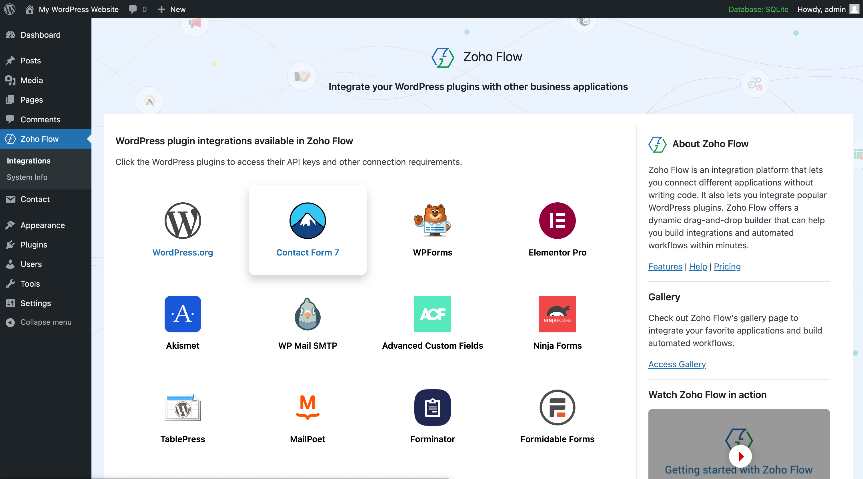Click the Appearance brush icon in sidebar
Viewport: 863px width, 479px height.
click(x=10, y=225)
